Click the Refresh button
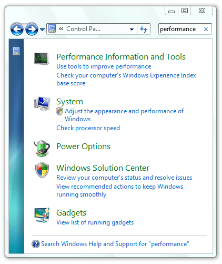 click(x=144, y=29)
